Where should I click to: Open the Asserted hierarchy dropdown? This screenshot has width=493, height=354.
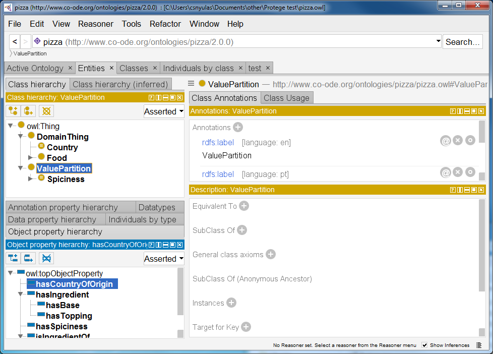click(x=163, y=111)
